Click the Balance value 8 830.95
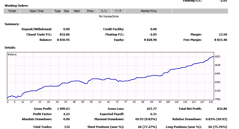The width and height of the screenshot is (239, 129). click(x=63, y=40)
